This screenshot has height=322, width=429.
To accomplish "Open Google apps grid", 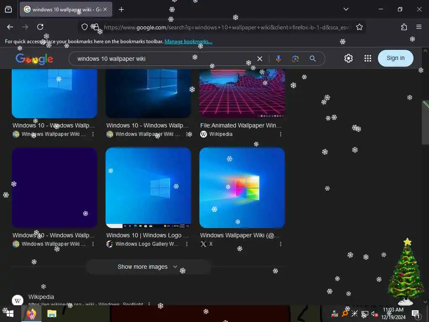I will [x=368, y=58].
